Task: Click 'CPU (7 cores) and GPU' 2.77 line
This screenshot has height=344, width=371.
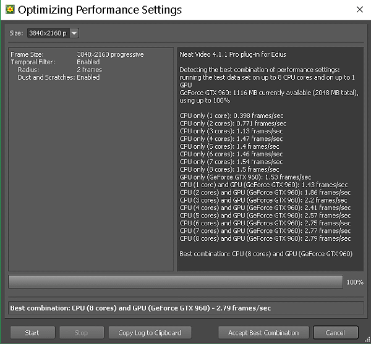Action: [x=265, y=231]
